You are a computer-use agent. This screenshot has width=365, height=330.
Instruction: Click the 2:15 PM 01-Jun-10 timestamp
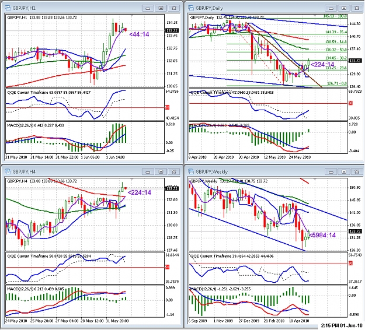tap(342, 325)
